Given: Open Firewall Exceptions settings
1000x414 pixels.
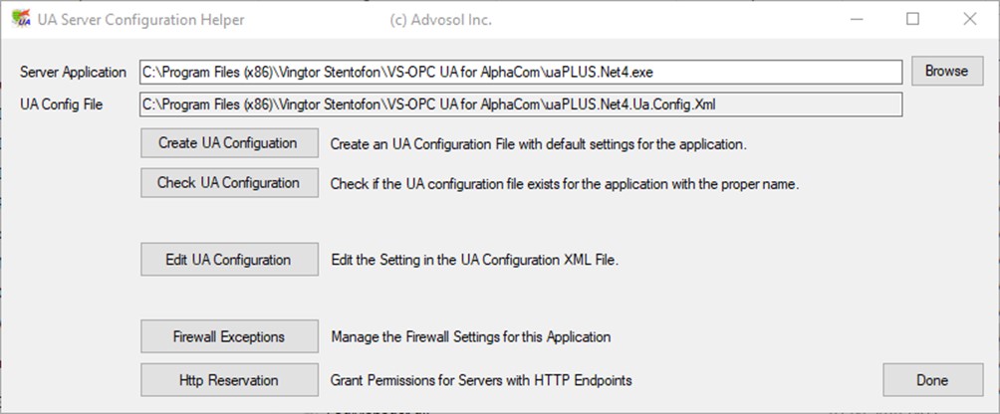Looking at the screenshot, I should click(228, 336).
